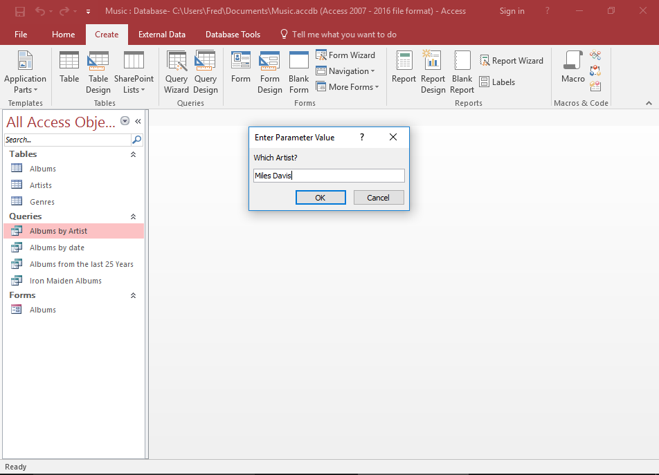
Task: Click the Module icon in Macros & Code
Action: pos(595,55)
